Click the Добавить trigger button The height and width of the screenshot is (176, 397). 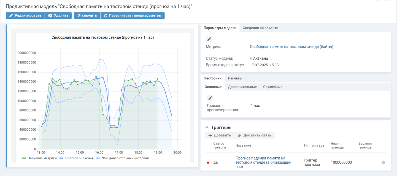pyautogui.click(x=220, y=135)
